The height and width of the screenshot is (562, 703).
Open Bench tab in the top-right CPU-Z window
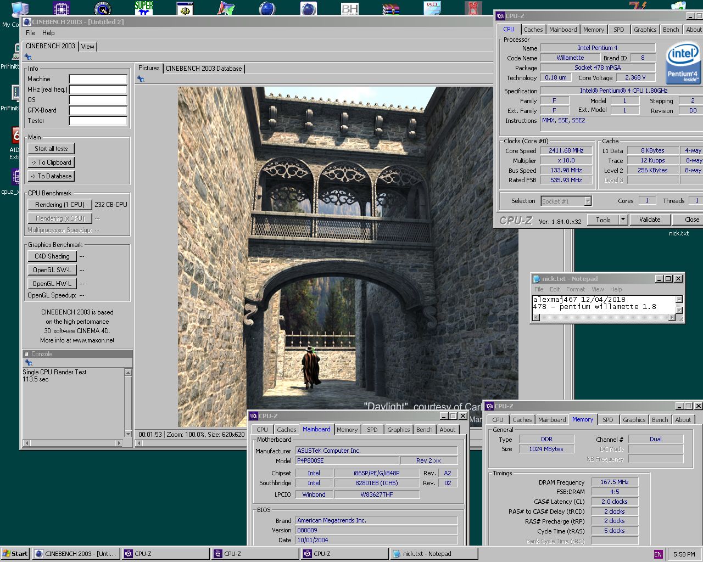(x=671, y=30)
